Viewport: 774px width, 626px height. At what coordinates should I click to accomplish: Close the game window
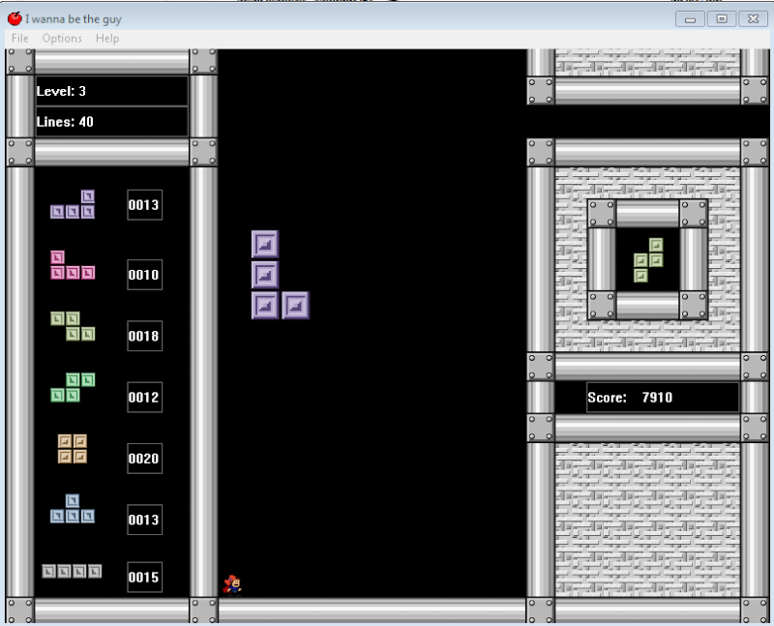click(x=754, y=18)
